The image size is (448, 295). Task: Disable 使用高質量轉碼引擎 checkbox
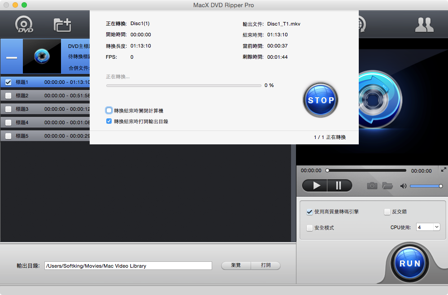click(309, 212)
